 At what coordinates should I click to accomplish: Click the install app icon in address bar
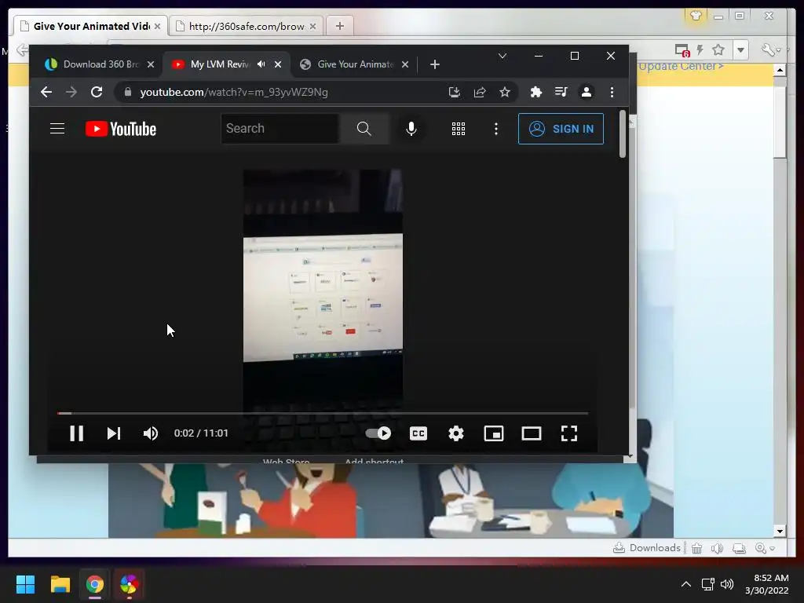coord(455,93)
